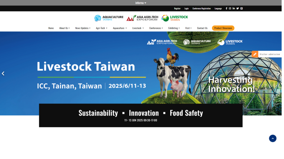The image size is (284, 159).
Task: Click the white Livestock Taiwan logo in banner
Action: [230, 42]
